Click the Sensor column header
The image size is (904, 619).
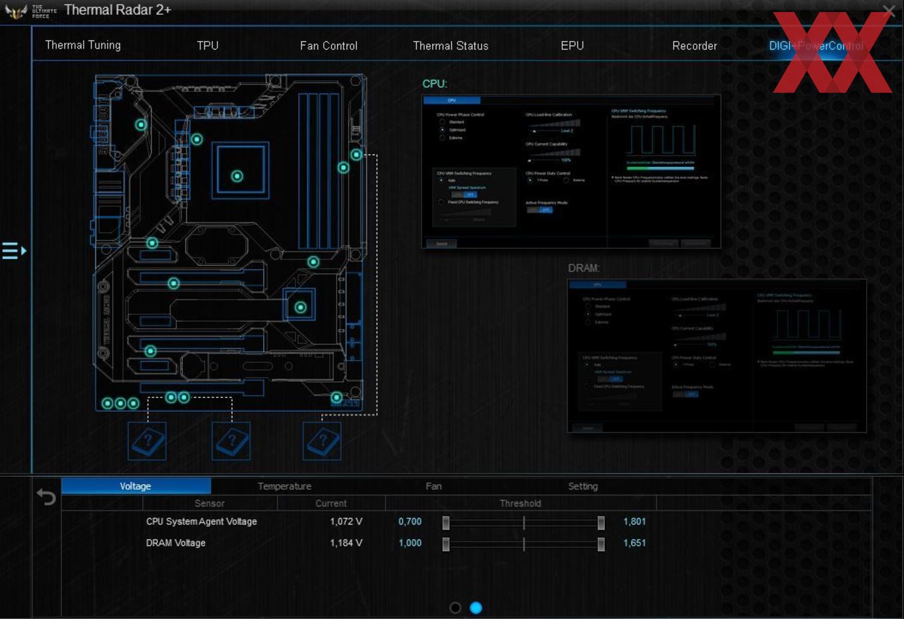[x=209, y=503]
